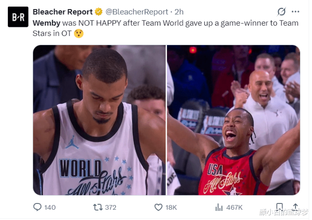Open left photo of World All-Stars jersey
The width and height of the screenshot is (312, 220).
point(99,120)
